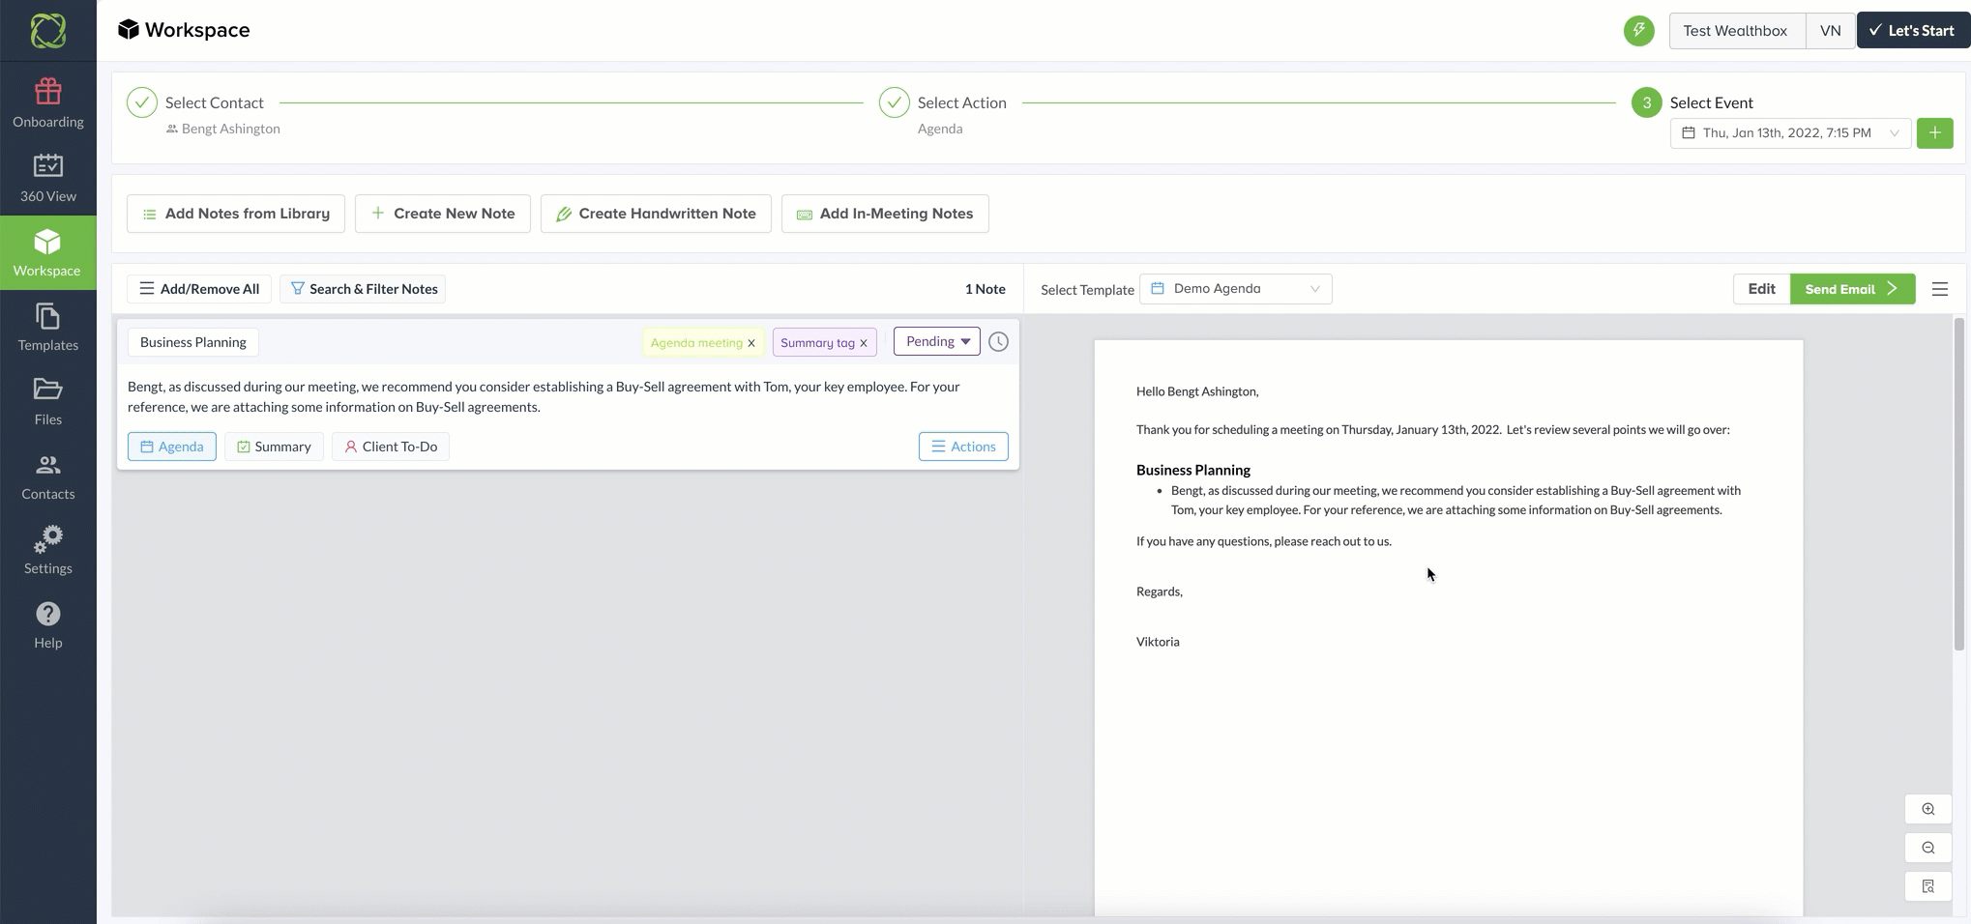This screenshot has width=1971, height=924.
Task: Remove the Agenda meeting tag
Action: click(x=751, y=343)
